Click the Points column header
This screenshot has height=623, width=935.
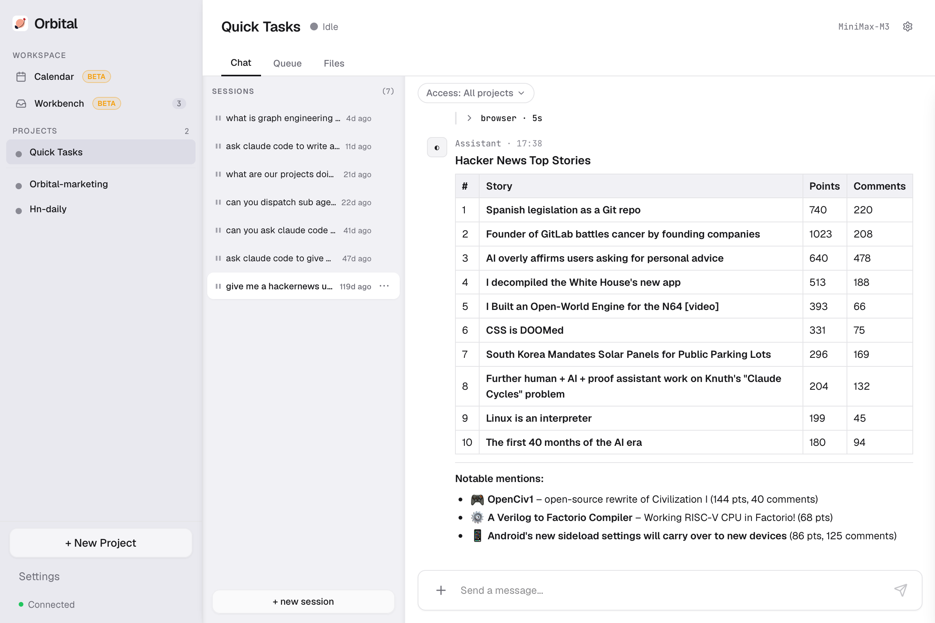[824, 186]
